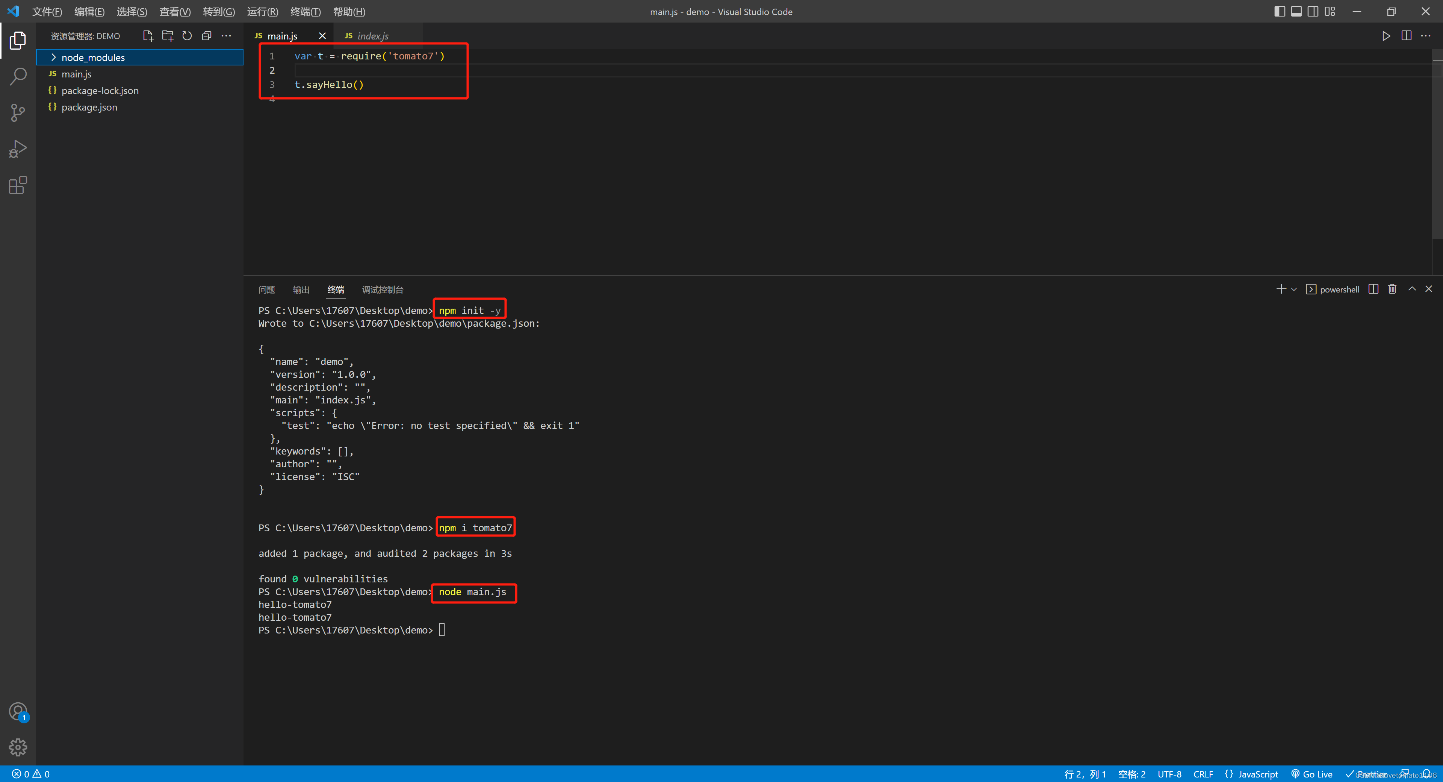Run the code with the play button
Image resolution: width=1443 pixels, height=782 pixels.
1386,36
